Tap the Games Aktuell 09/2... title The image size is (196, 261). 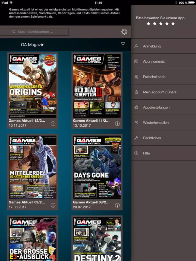click(27, 202)
